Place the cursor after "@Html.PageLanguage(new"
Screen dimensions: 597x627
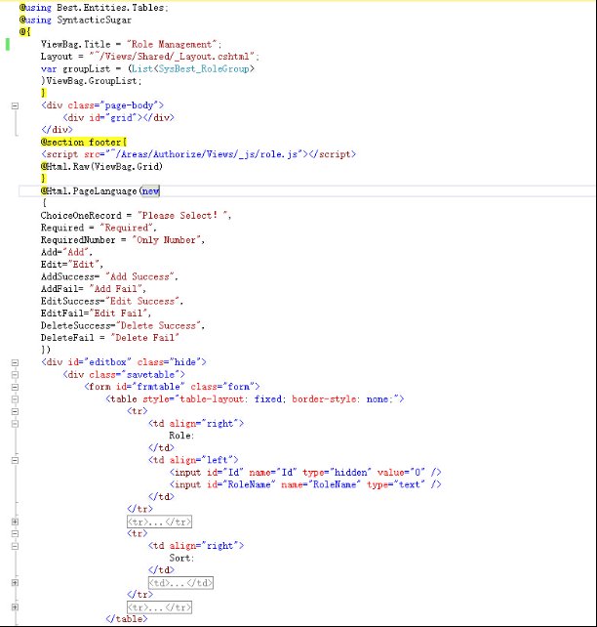click(160, 191)
